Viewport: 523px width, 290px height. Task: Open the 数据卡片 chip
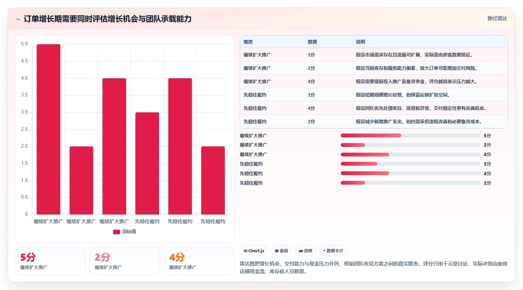coord(333,251)
